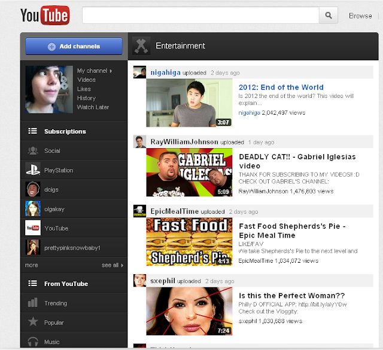
Task: Click EpicMealTime small avatar in feed
Action: pyautogui.click(x=139, y=211)
